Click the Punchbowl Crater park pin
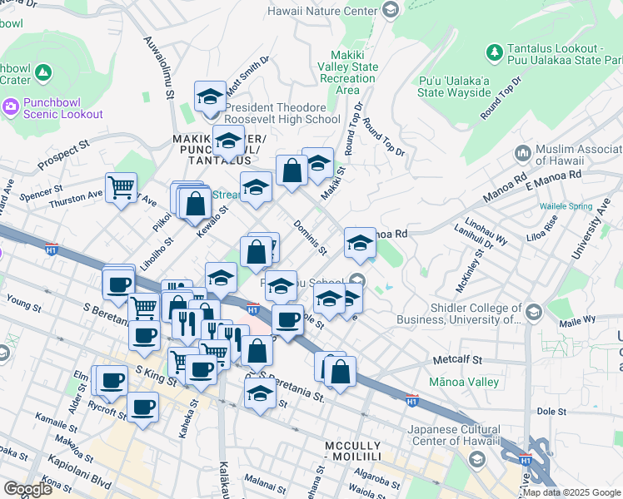The width and height of the screenshot is (623, 499). point(43,73)
